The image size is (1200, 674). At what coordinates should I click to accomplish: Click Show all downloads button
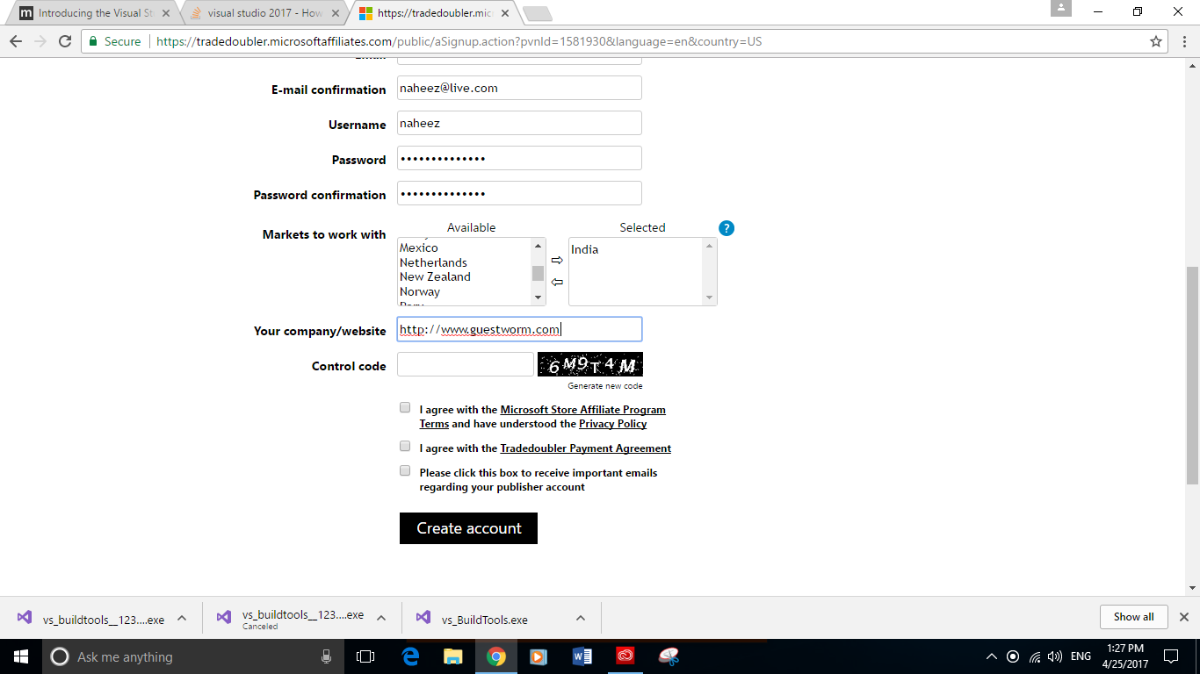click(x=1133, y=617)
